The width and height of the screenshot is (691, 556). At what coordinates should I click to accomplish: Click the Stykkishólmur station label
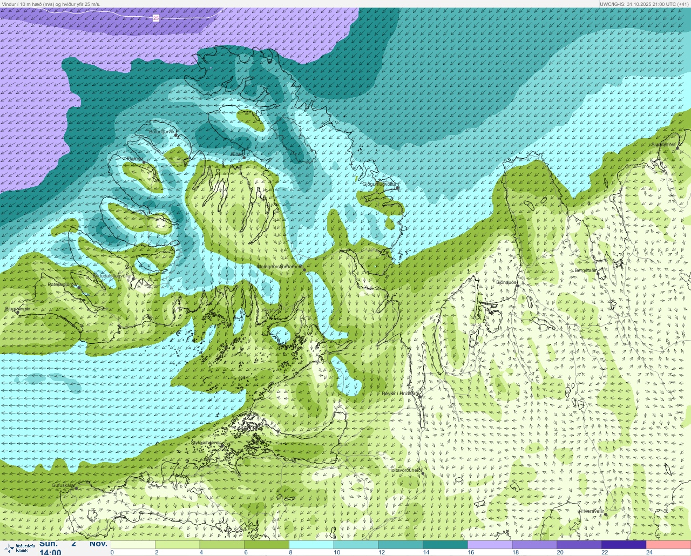coord(206,443)
